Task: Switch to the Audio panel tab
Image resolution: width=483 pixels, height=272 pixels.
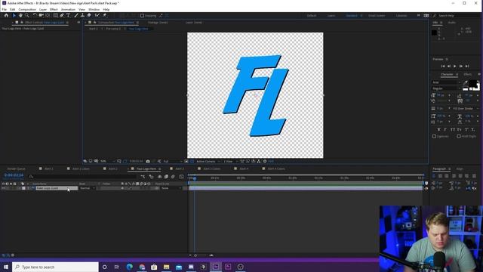Action: click(451, 23)
